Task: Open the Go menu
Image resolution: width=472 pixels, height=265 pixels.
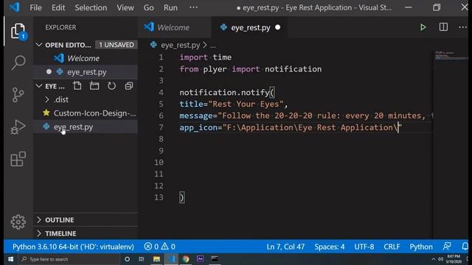Action: pyautogui.click(x=148, y=7)
